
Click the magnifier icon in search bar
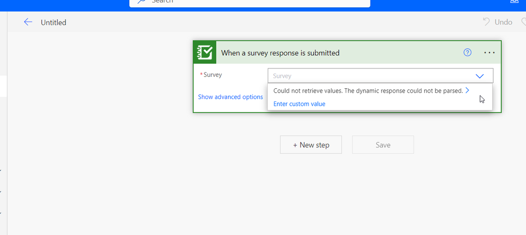[x=141, y=2]
